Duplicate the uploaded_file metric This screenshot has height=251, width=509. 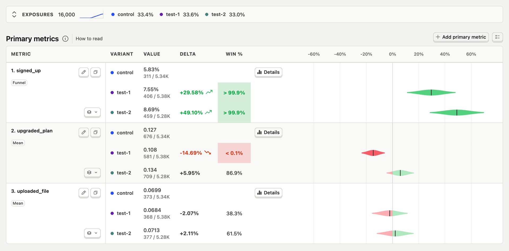coord(95,193)
